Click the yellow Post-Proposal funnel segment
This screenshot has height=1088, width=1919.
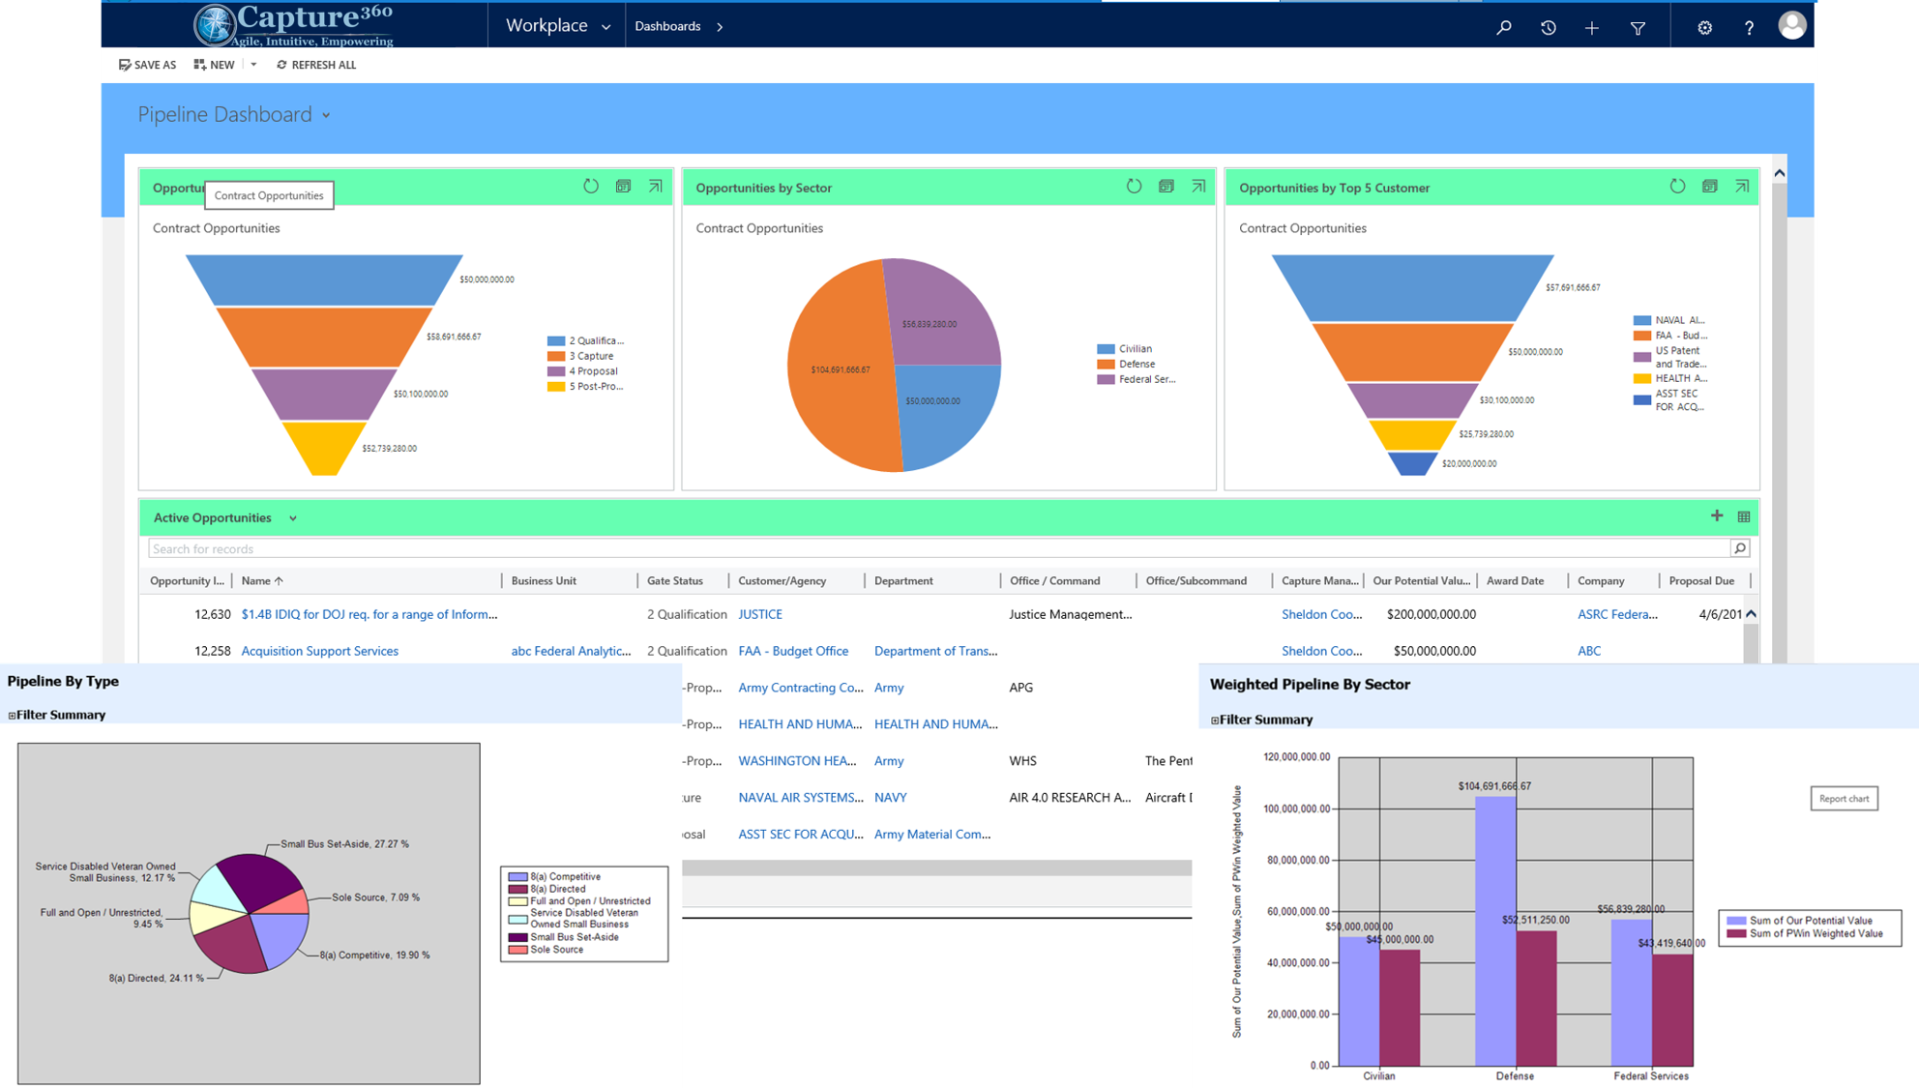click(x=323, y=448)
